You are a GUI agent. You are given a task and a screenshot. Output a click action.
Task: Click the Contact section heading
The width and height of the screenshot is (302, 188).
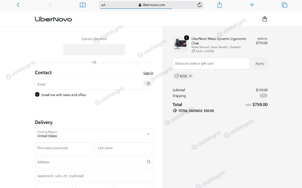pos(43,72)
